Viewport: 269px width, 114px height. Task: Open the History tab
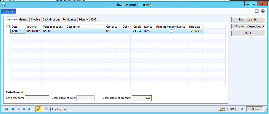pyautogui.click(x=84, y=20)
